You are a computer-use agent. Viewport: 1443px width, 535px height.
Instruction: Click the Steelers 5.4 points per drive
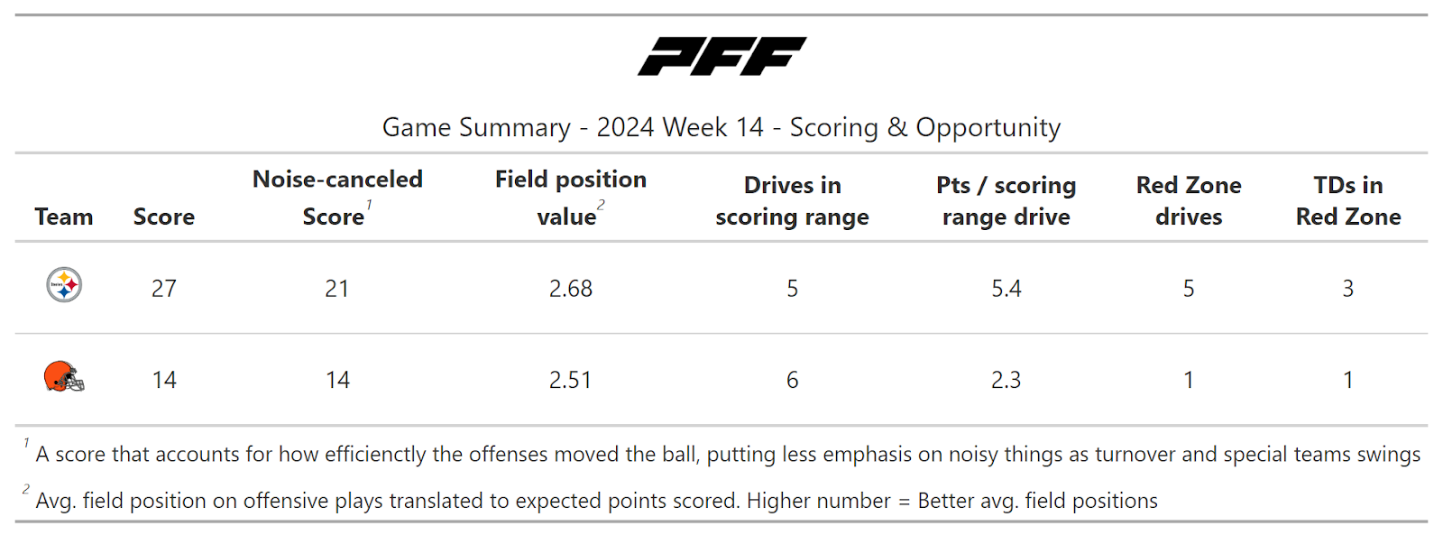click(1006, 289)
